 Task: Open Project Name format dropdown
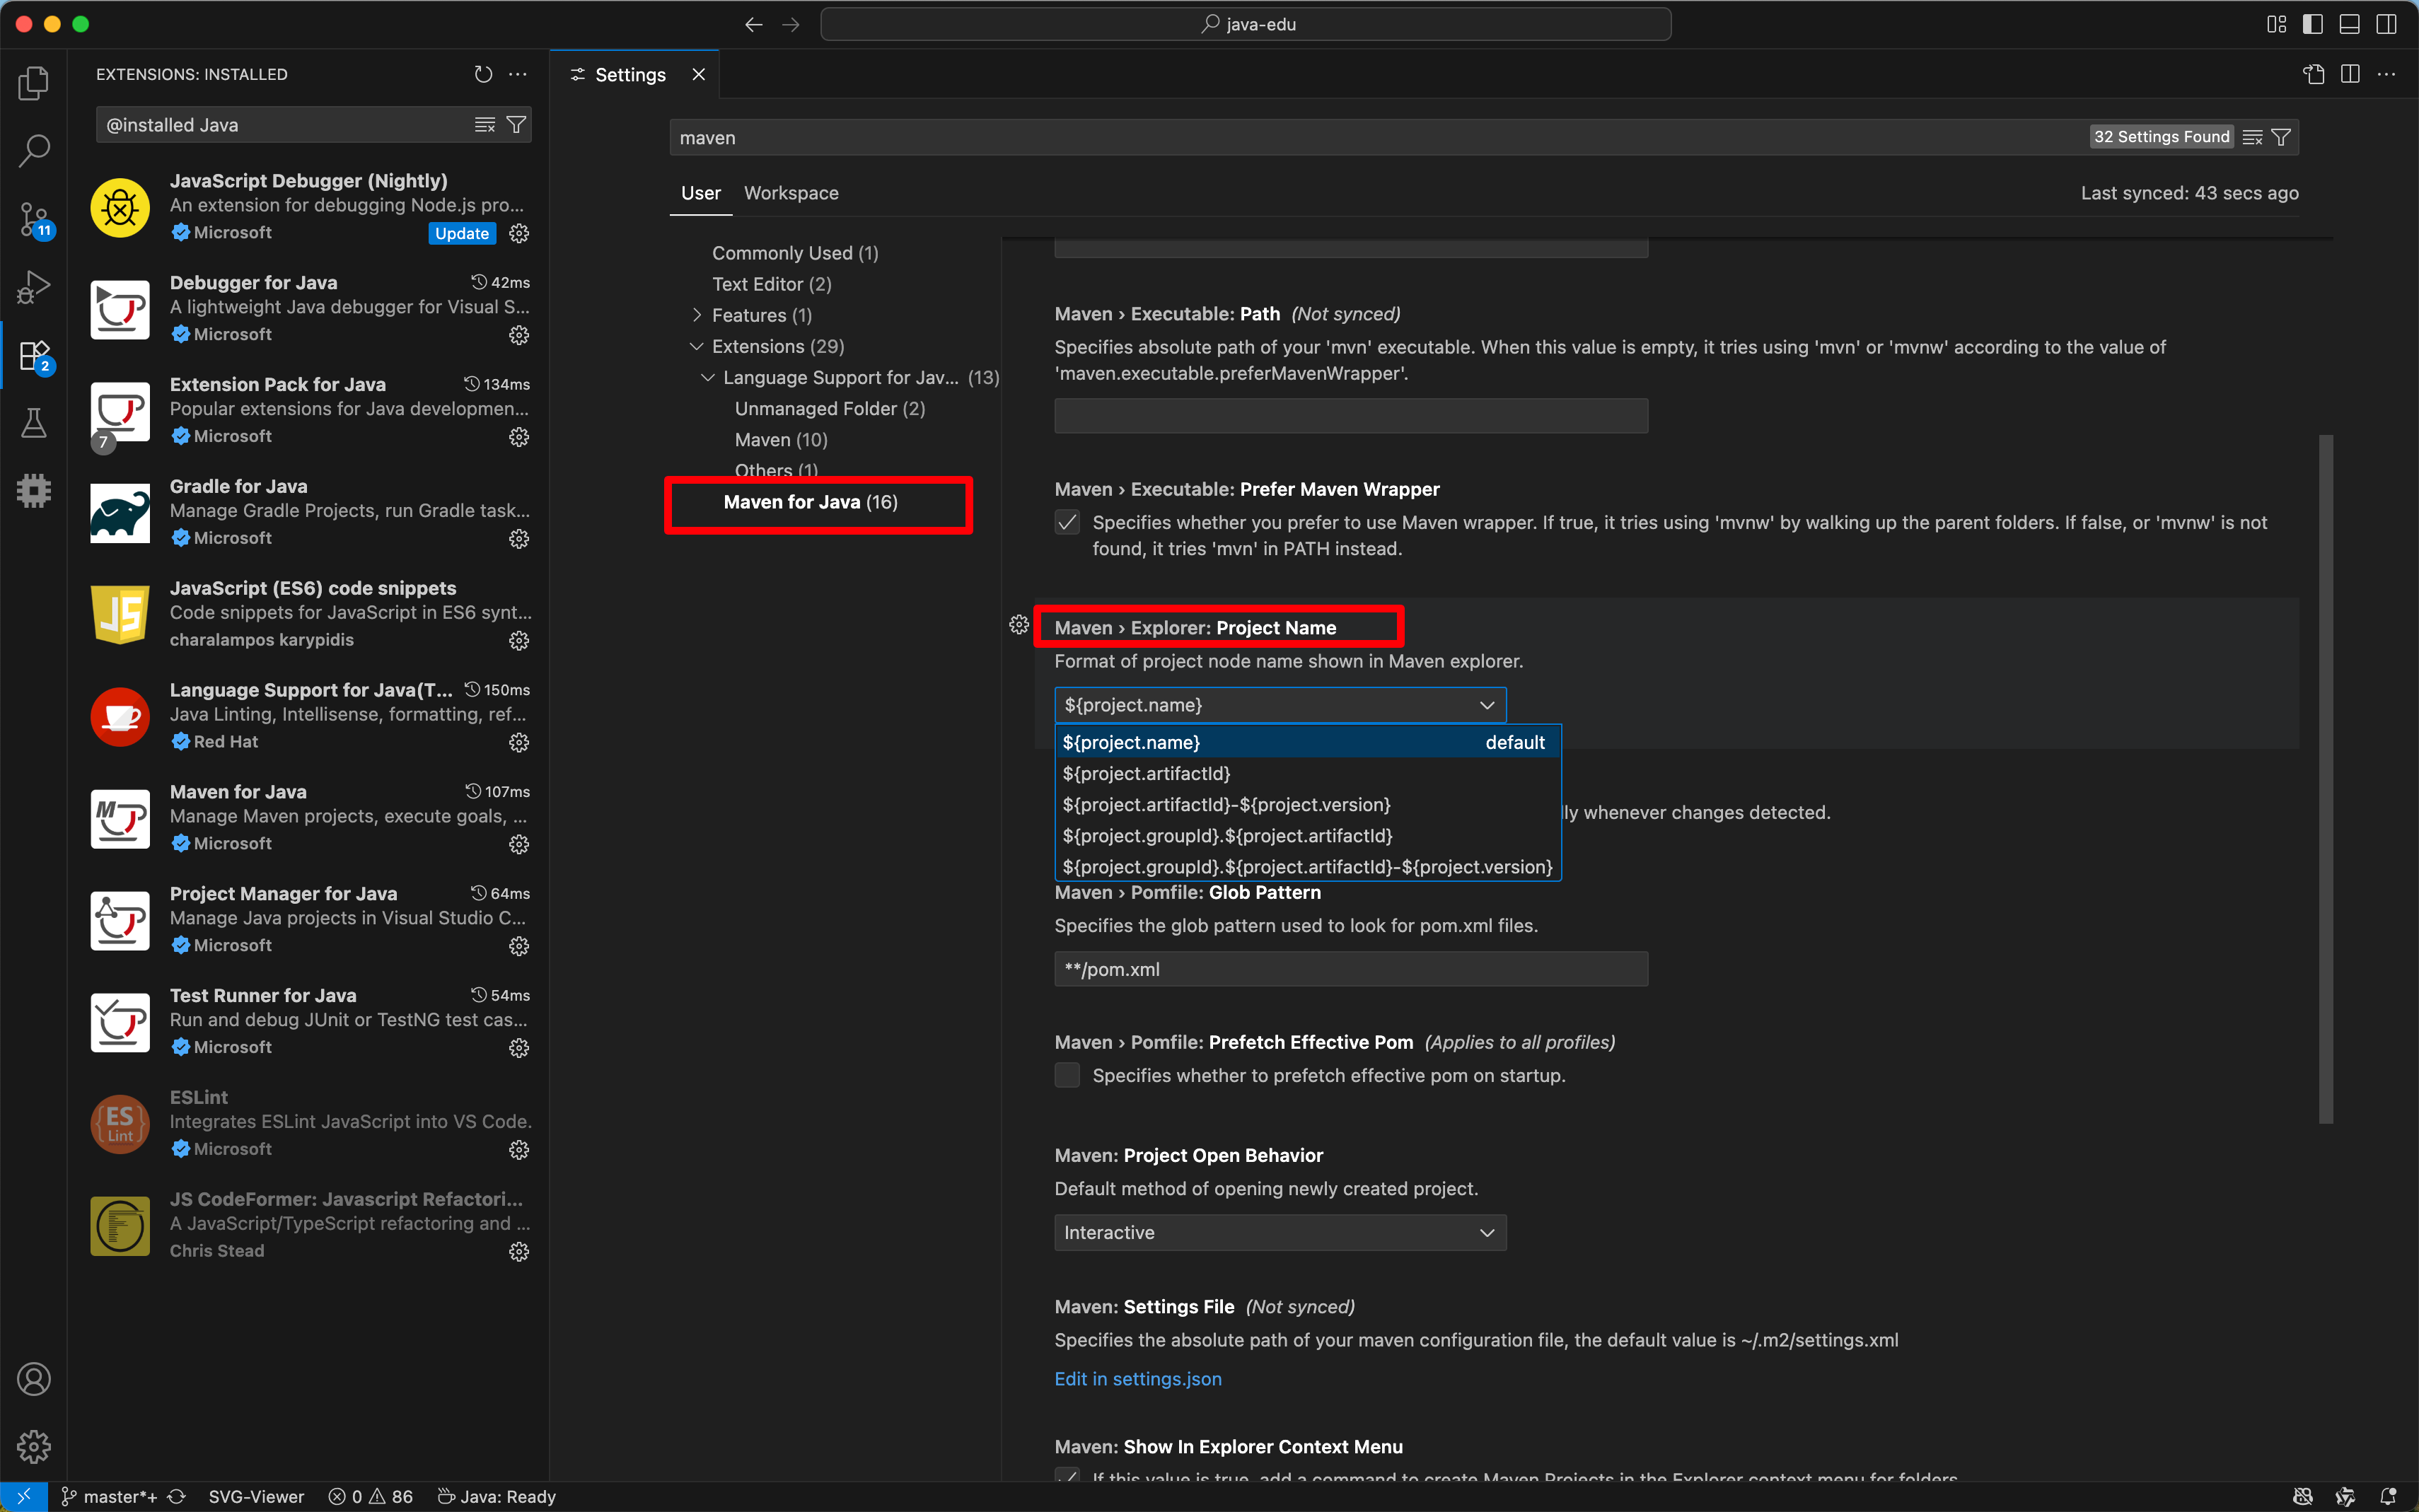pyautogui.click(x=1280, y=705)
